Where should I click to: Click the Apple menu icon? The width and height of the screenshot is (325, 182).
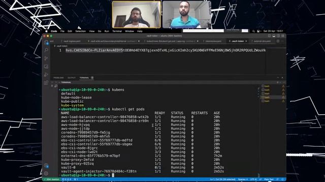pos(46,31)
